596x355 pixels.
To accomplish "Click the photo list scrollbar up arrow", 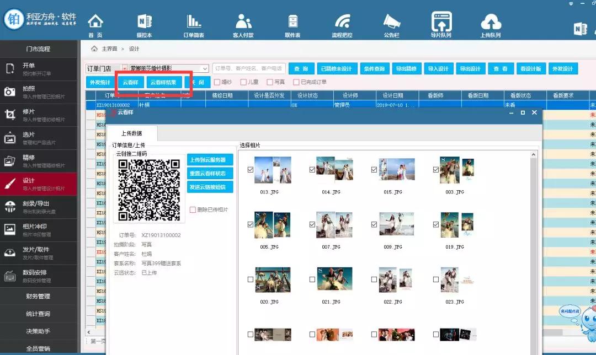I will [x=533, y=155].
